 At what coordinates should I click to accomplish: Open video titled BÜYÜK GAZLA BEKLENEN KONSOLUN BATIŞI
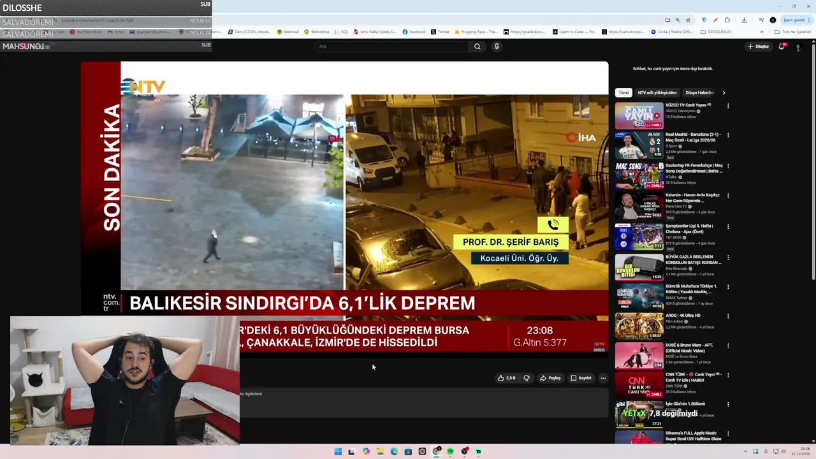(x=694, y=259)
